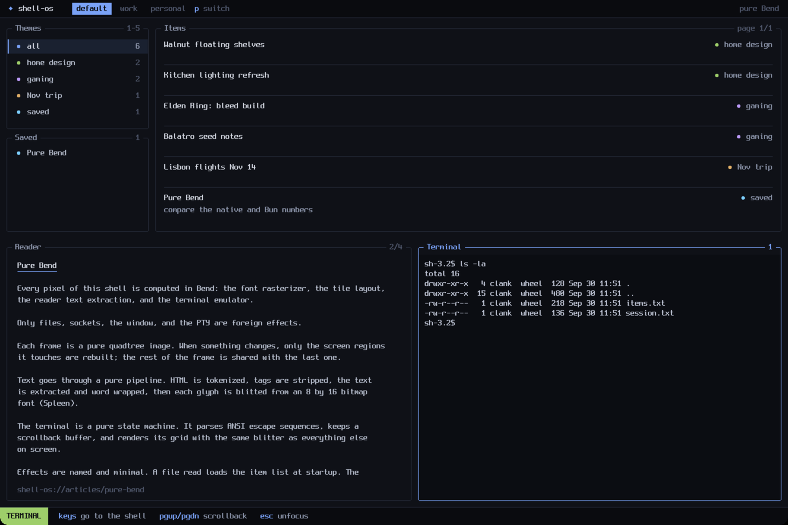788x525 pixels.
Task: Select the 'home design' theme
Action: [78, 62]
